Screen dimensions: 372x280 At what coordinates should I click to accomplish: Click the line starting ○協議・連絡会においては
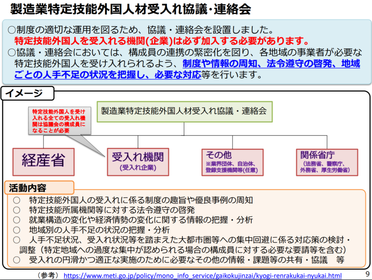(x=185, y=52)
